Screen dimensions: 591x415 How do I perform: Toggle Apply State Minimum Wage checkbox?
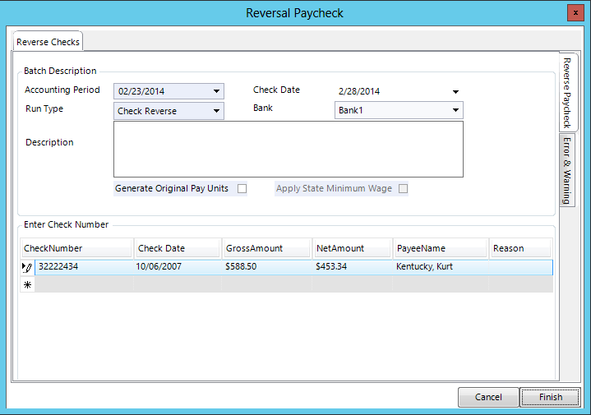[403, 188]
